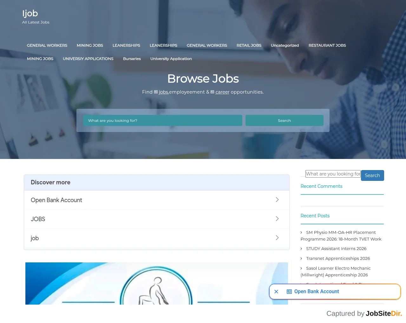Click arrow before SM Physio post
This screenshot has width=406, height=323.
coord(301,233)
